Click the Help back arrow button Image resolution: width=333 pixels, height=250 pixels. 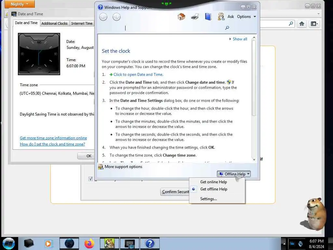click(103, 17)
